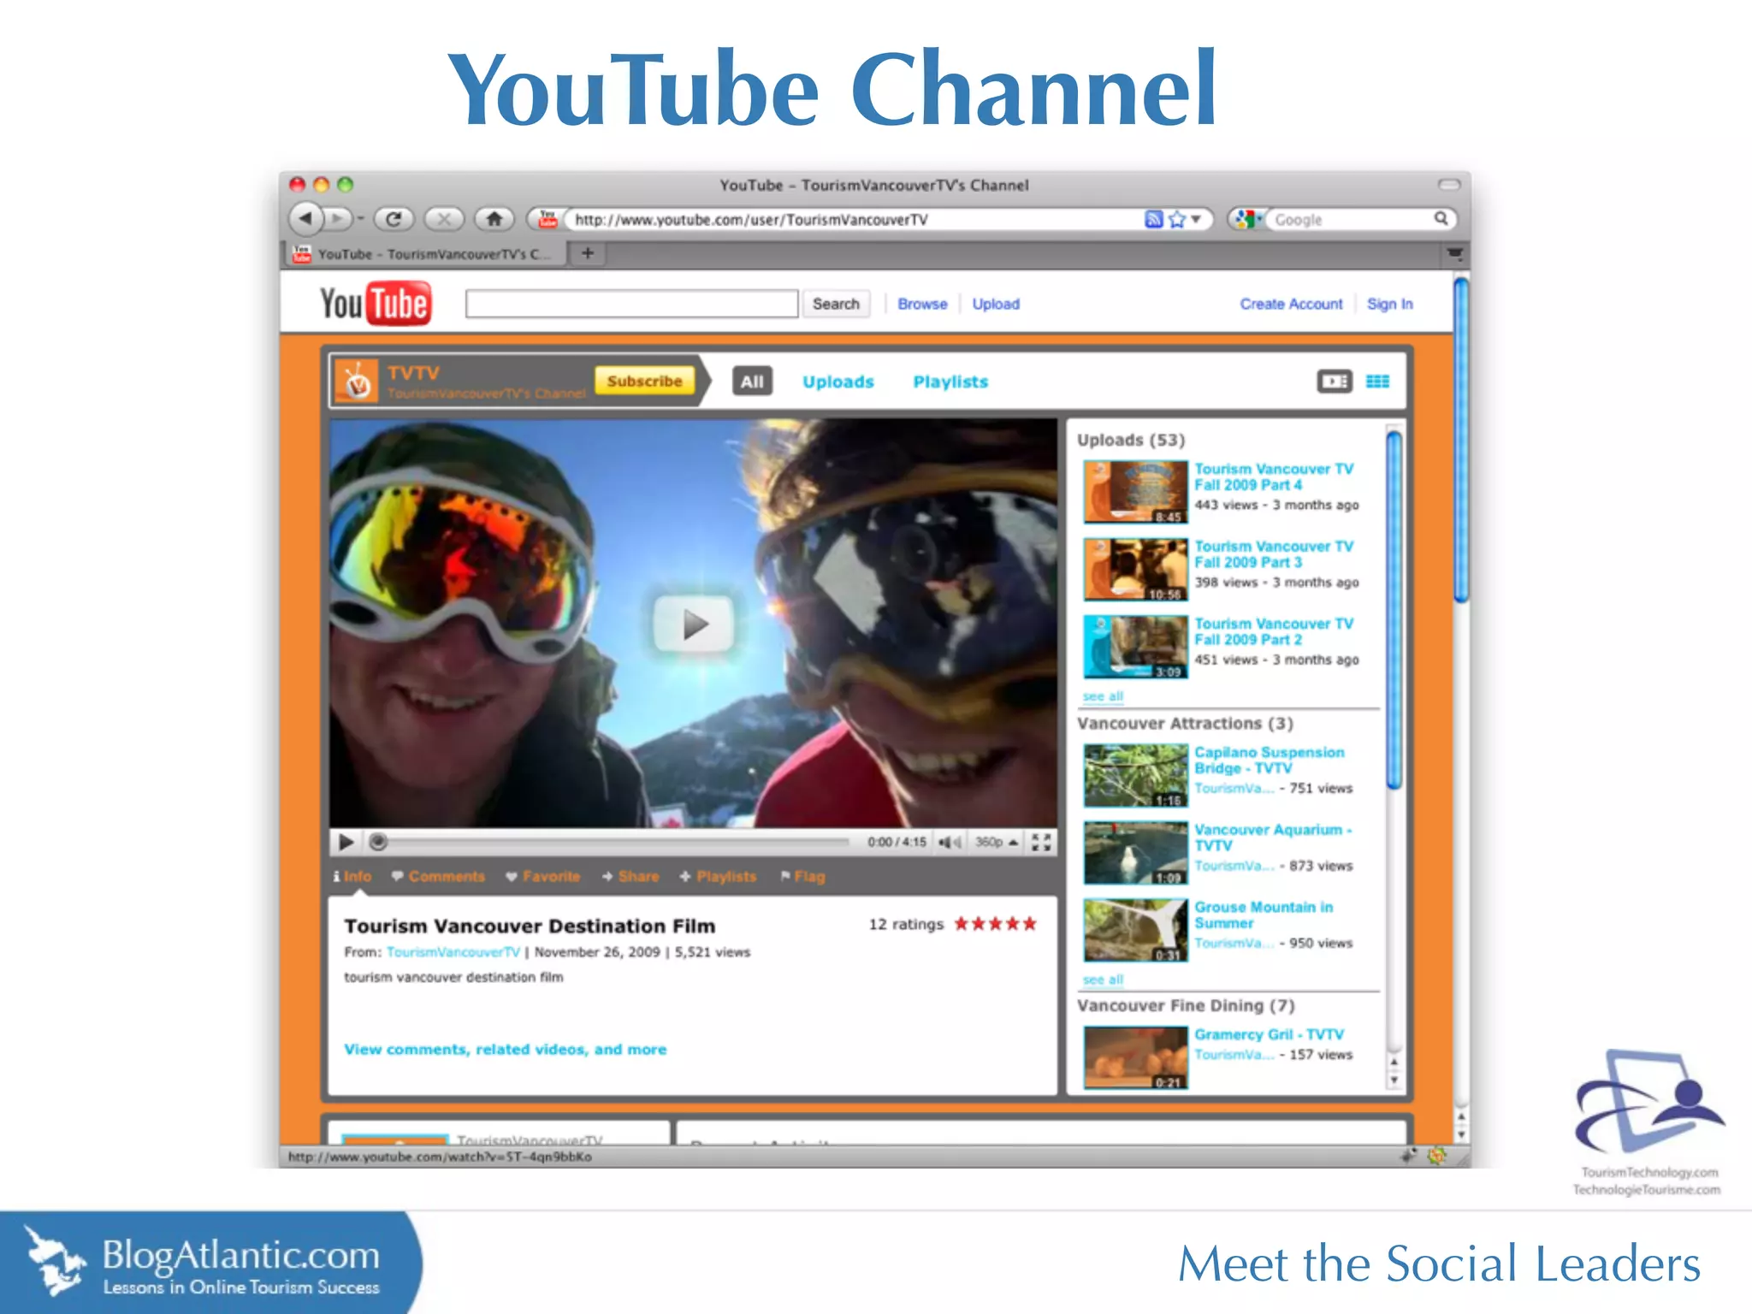Click the page scroll down arrow

[x=1461, y=1135]
